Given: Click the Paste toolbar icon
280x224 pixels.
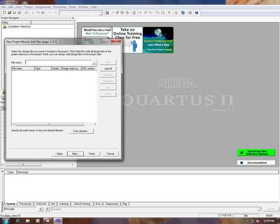Looking at the screenshot, I should pos(43,13).
